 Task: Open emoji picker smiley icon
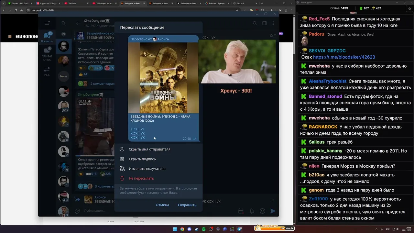pos(262,211)
